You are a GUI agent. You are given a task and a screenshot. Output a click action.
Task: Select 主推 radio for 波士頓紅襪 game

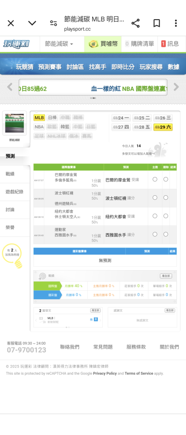[155, 197]
